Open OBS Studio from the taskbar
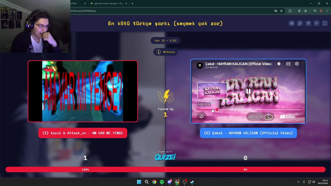Viewport: 331px width, 186px height. (185, 182)
